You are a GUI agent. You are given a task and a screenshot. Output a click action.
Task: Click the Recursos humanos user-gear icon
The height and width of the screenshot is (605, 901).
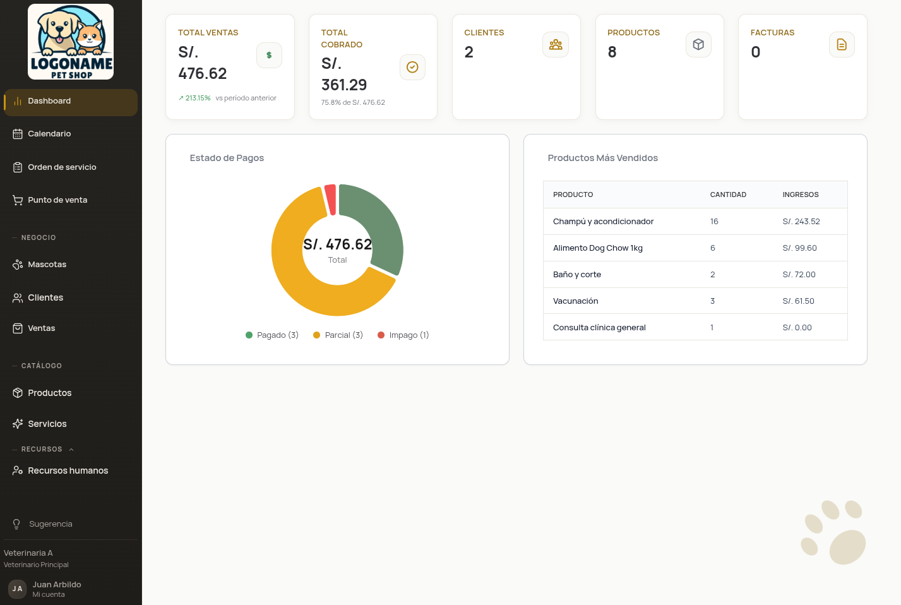click(x=18, y=470)
